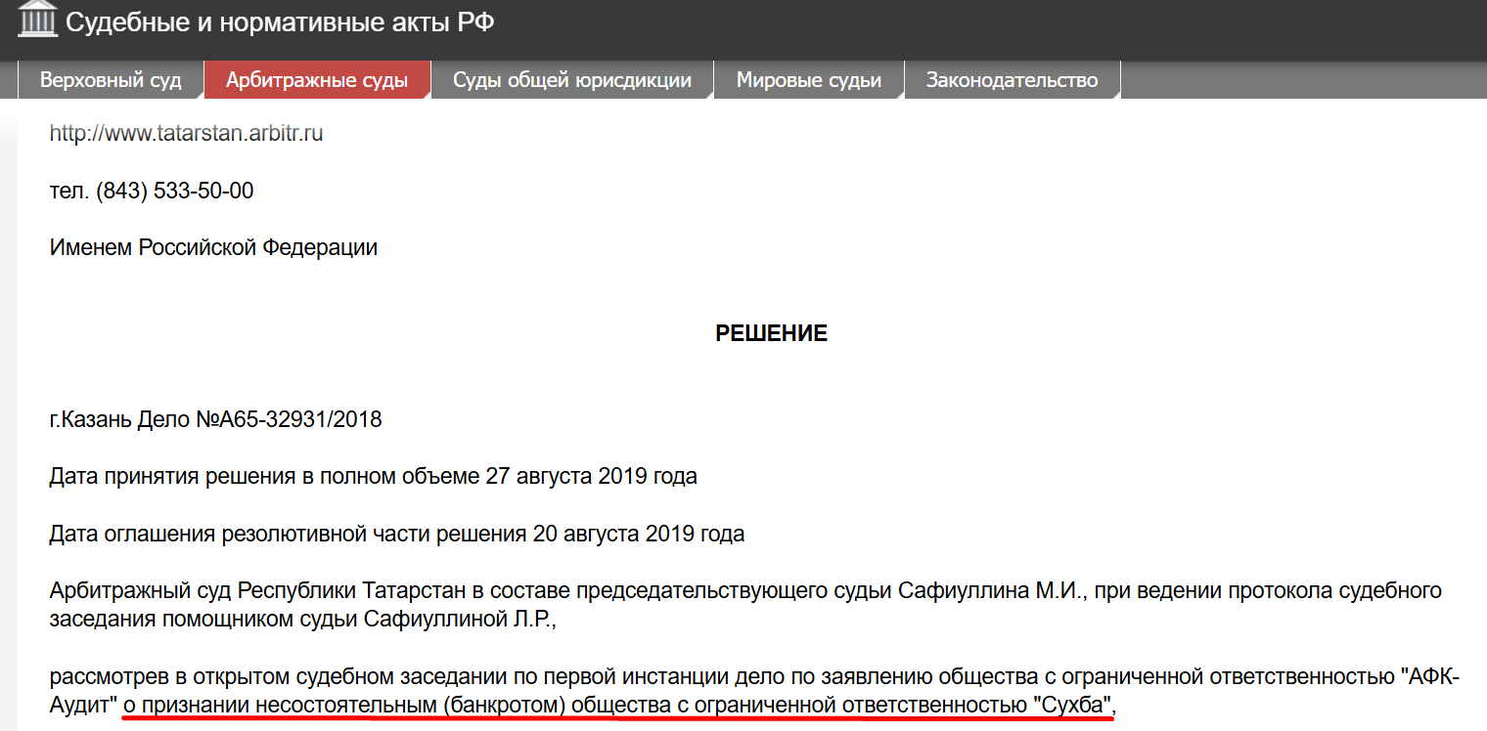
Task: Open the Законодательство tab
Action: tap(1013, 80)
